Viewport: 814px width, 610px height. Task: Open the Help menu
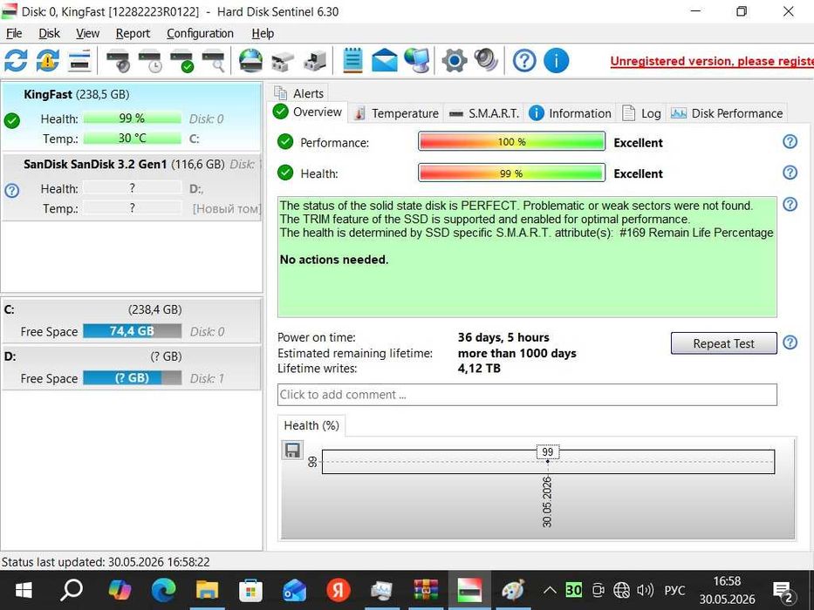pos(263,33)
